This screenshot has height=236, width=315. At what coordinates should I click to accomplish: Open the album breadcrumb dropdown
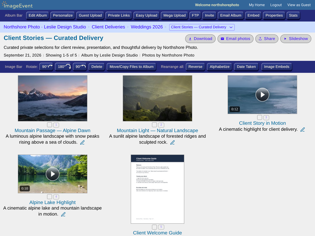click(202, 27)
